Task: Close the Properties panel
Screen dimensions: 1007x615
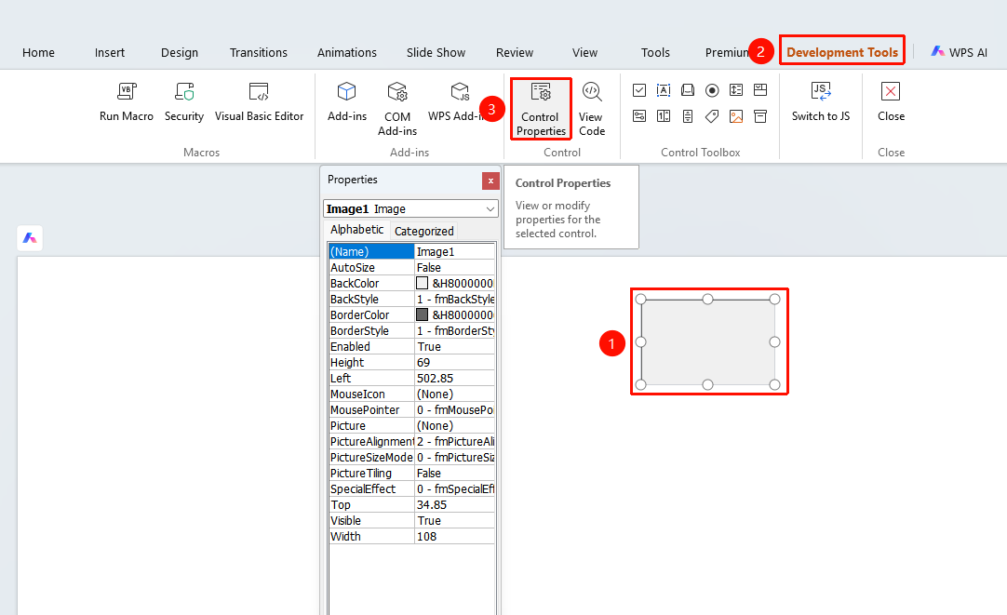Action: click(490, 181)
